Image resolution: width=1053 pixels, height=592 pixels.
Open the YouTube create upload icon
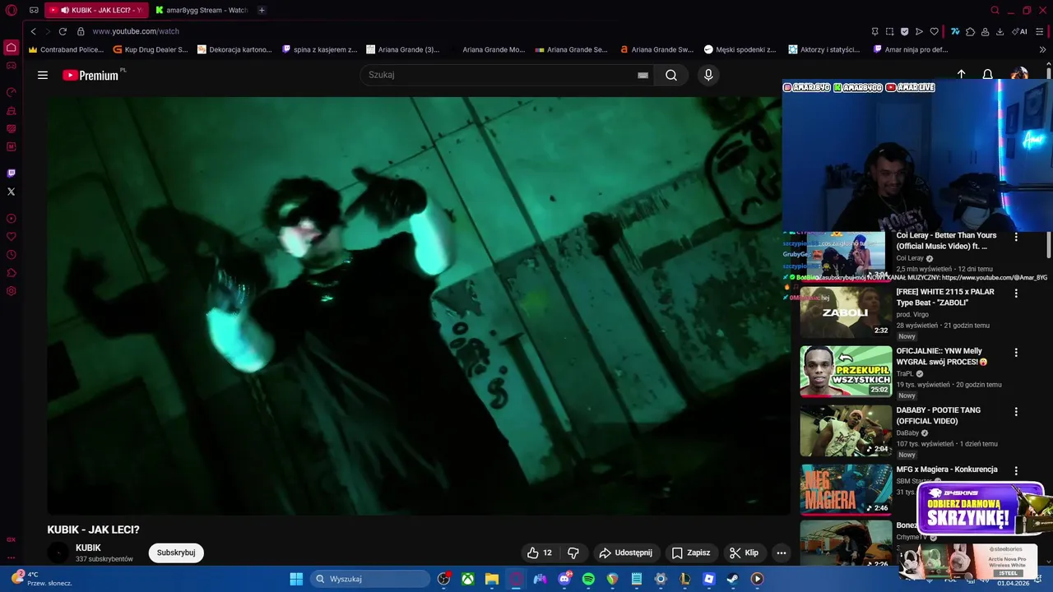[961, 74]
